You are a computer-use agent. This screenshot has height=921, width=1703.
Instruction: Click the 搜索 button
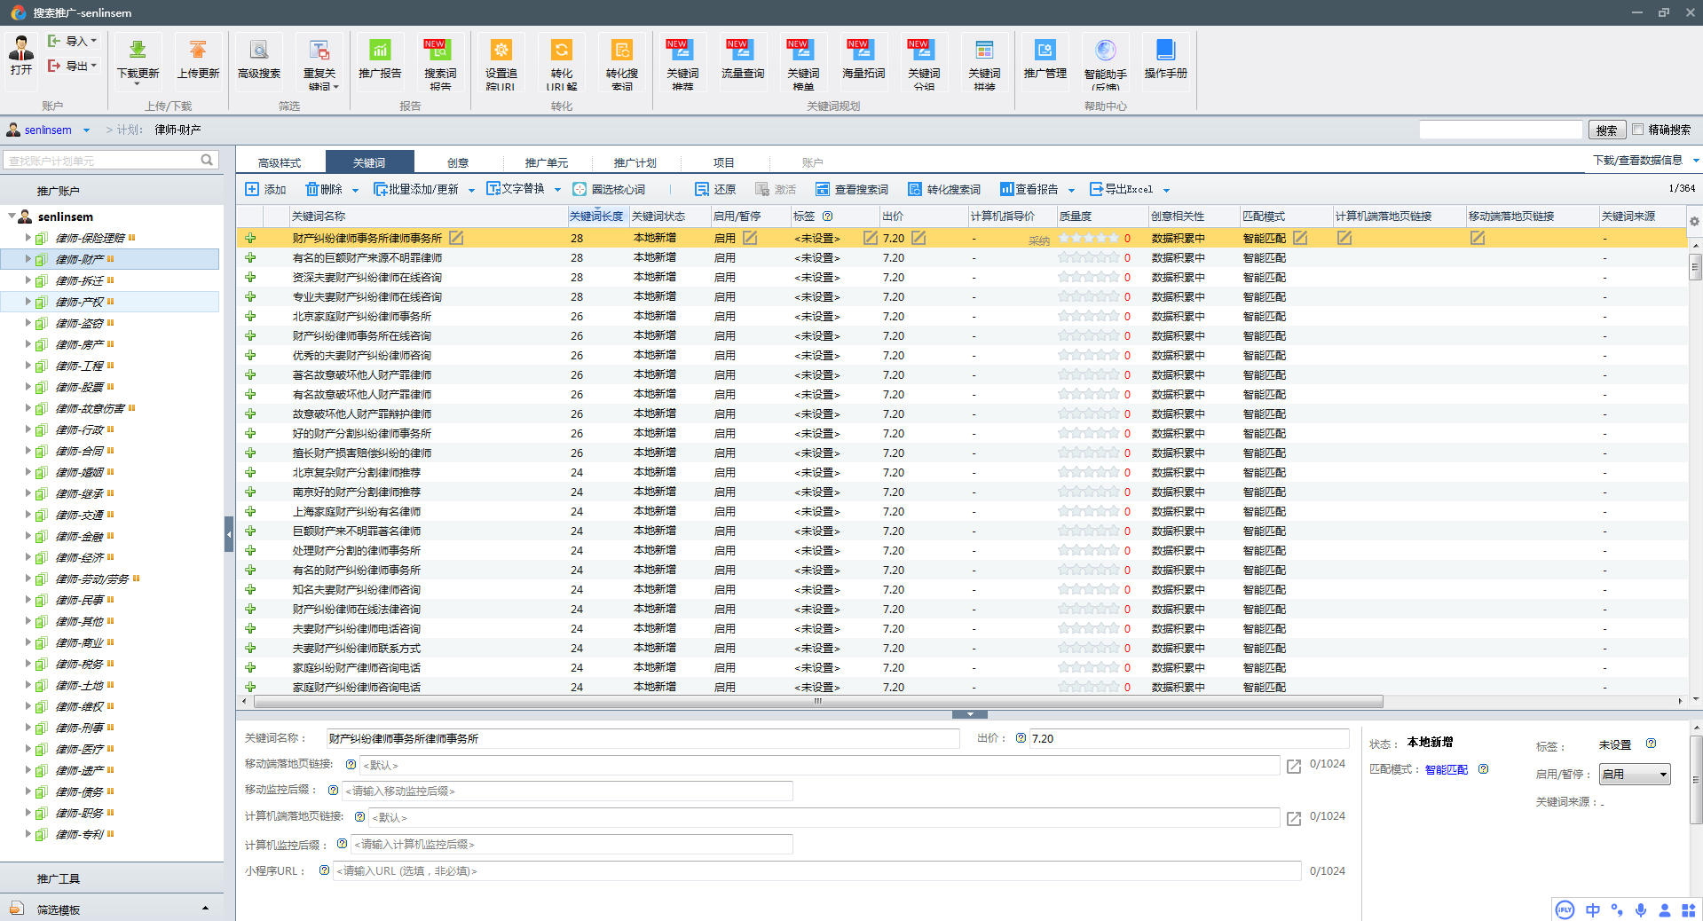tap(1606, 130)
